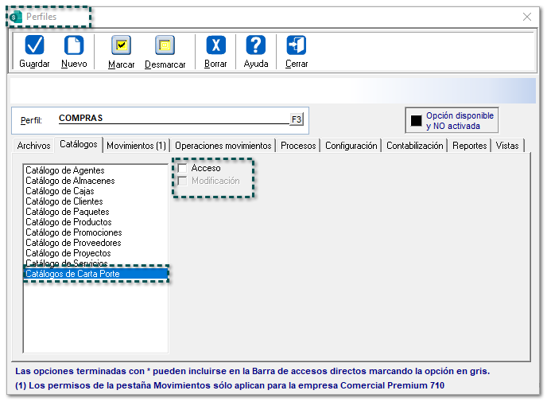This screenshot has height=402, width=547.
Task: Create a new profile with Nuevo
Action: point(74,46)
